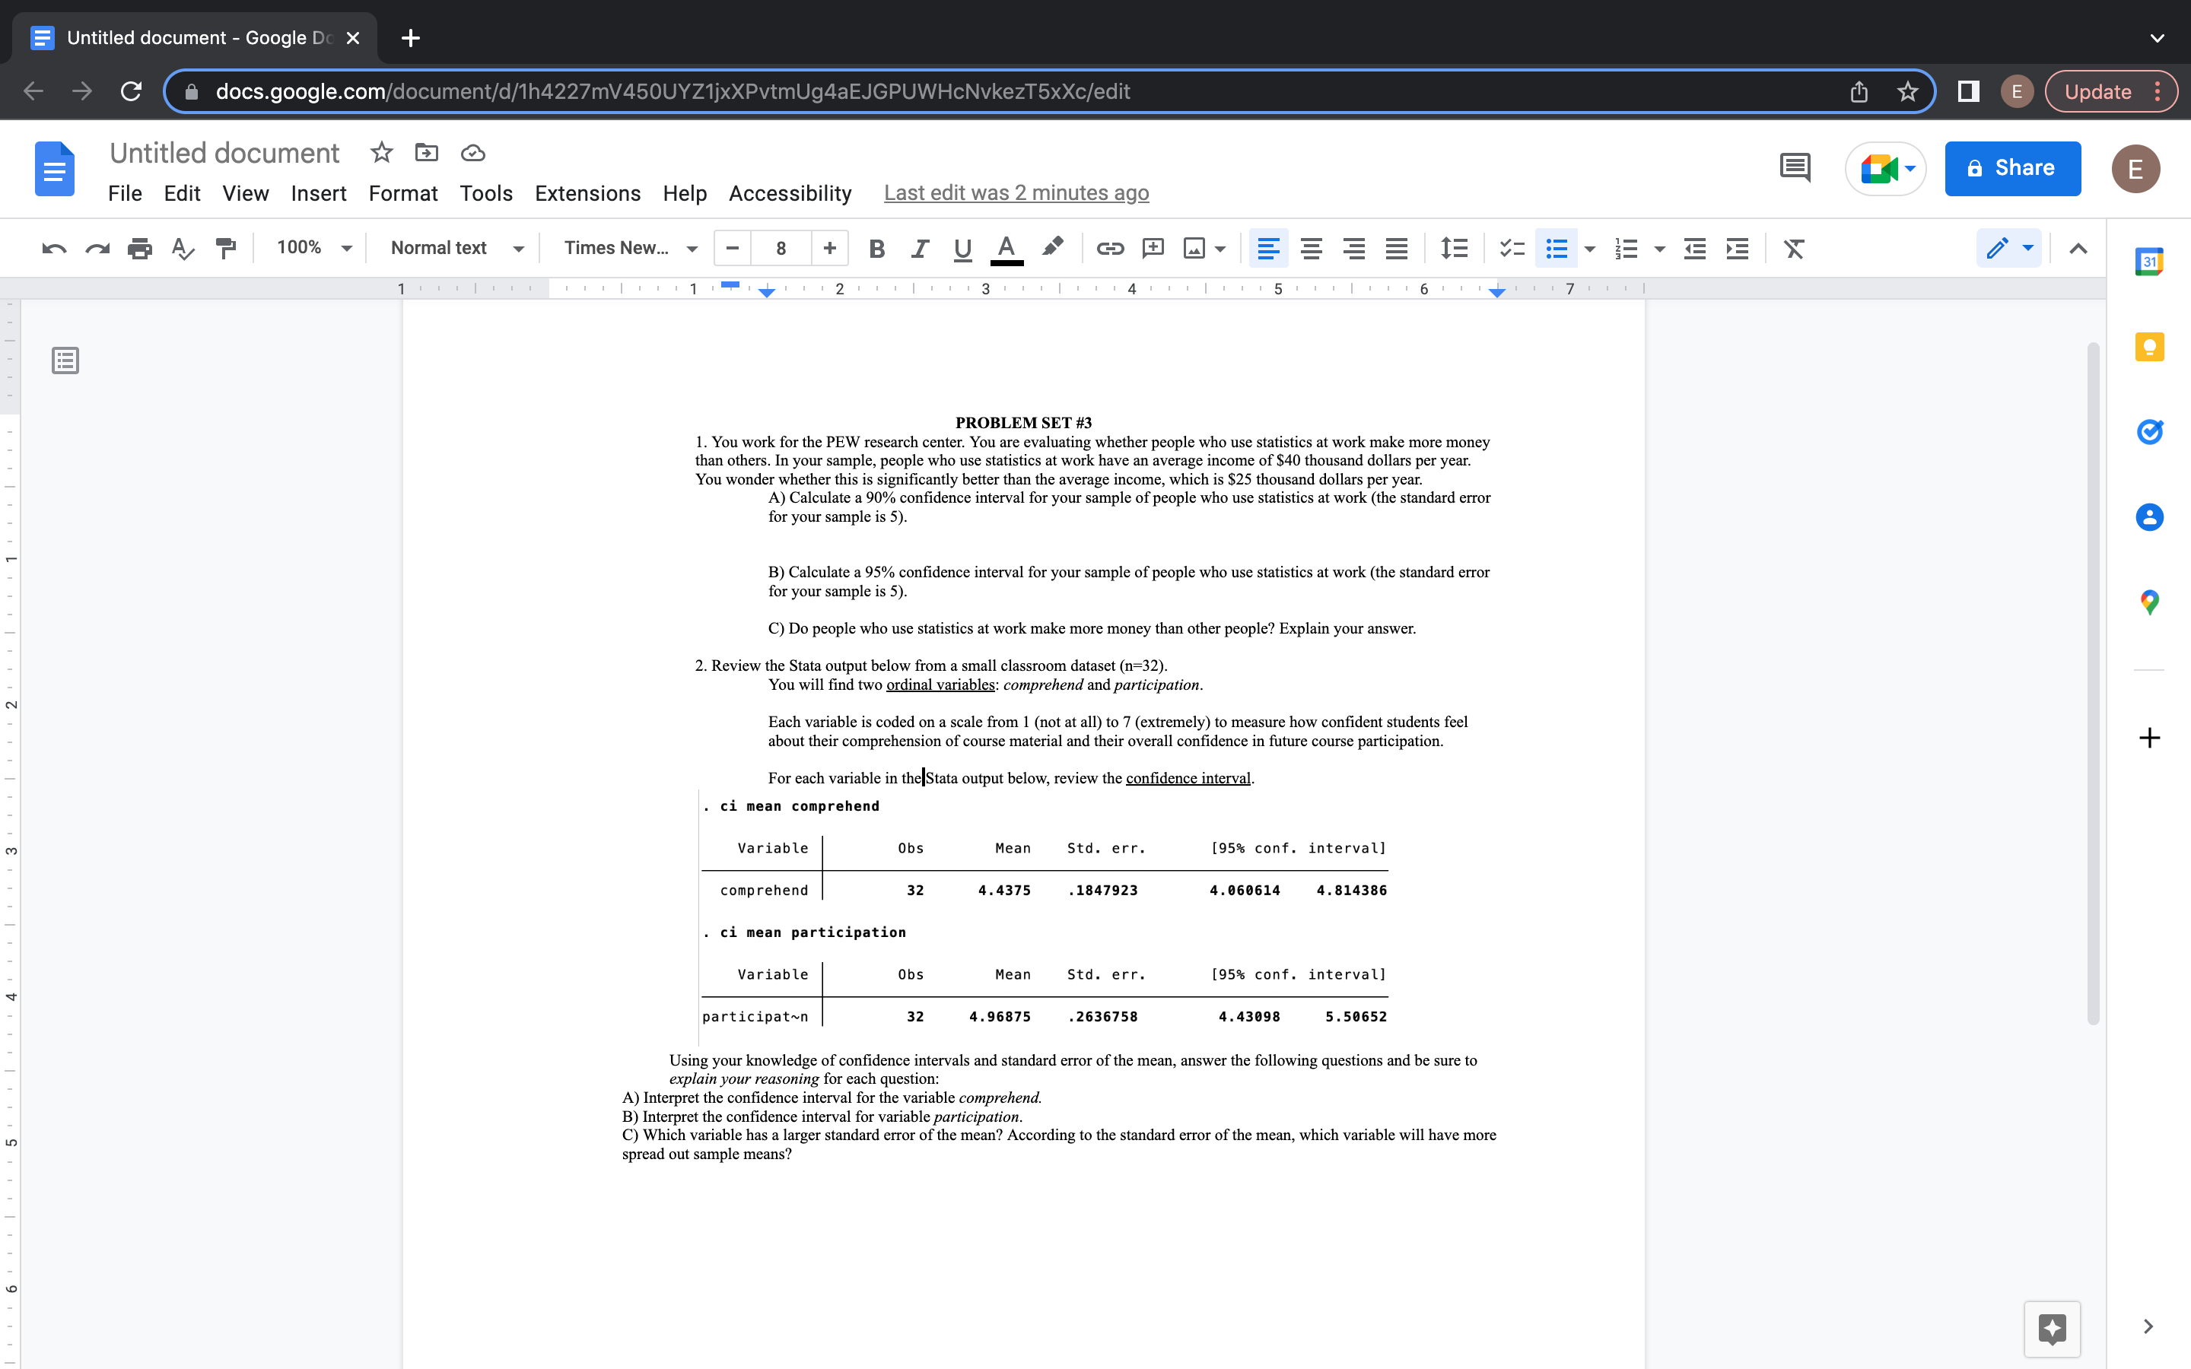Print the document
The width and height of the screenshot is (2191, 1369).
[140, 248]
